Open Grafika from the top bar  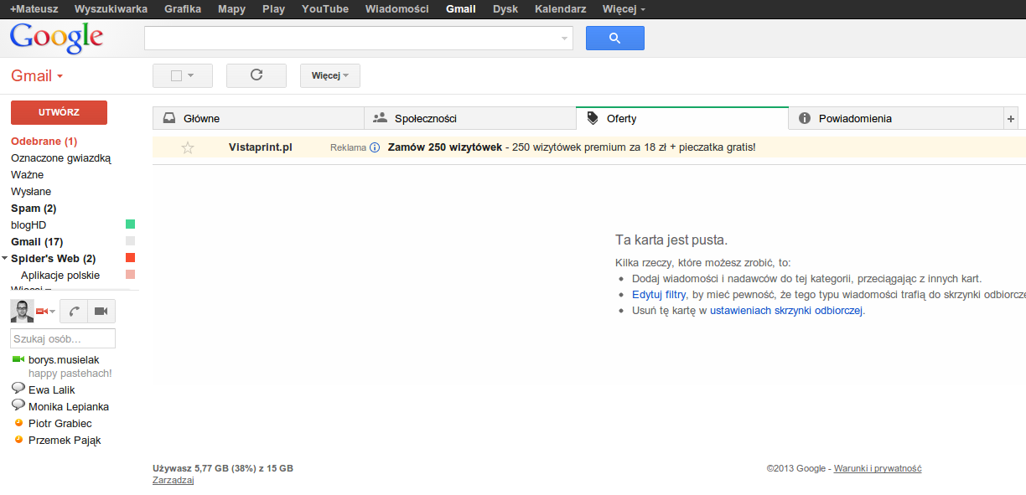click(183, 9)
